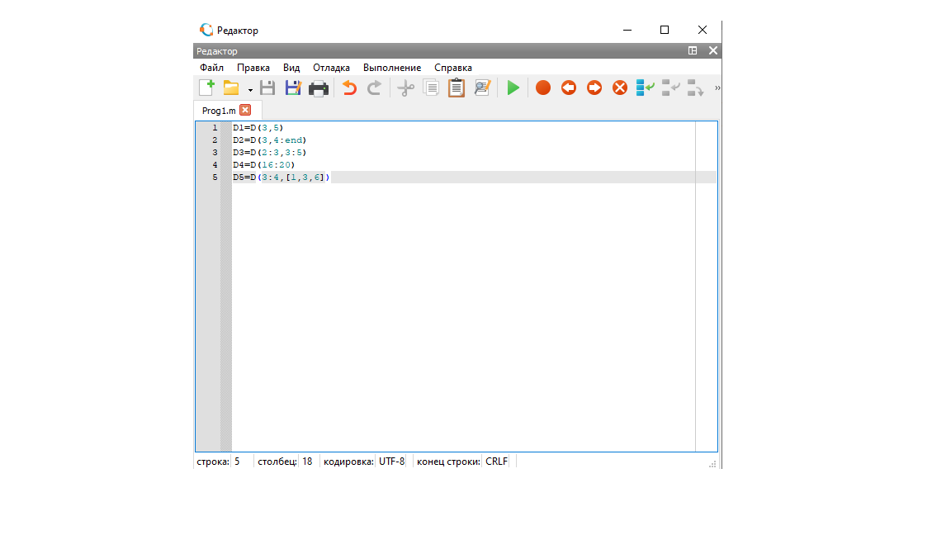Open the Выполнение menu

point(392,68)
